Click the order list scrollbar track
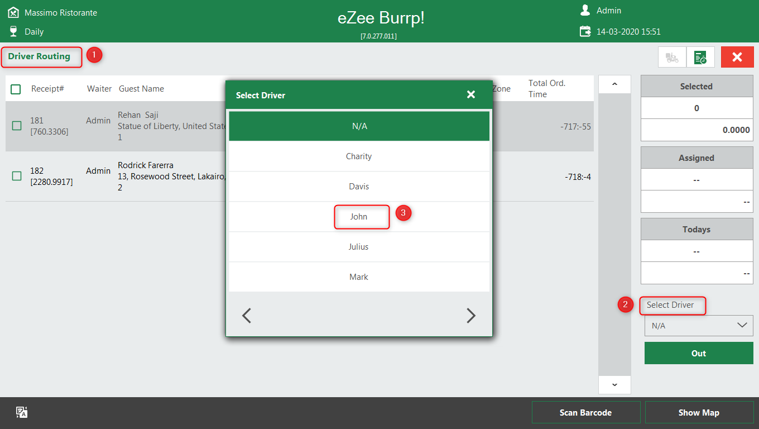 [x=614, y=235]
